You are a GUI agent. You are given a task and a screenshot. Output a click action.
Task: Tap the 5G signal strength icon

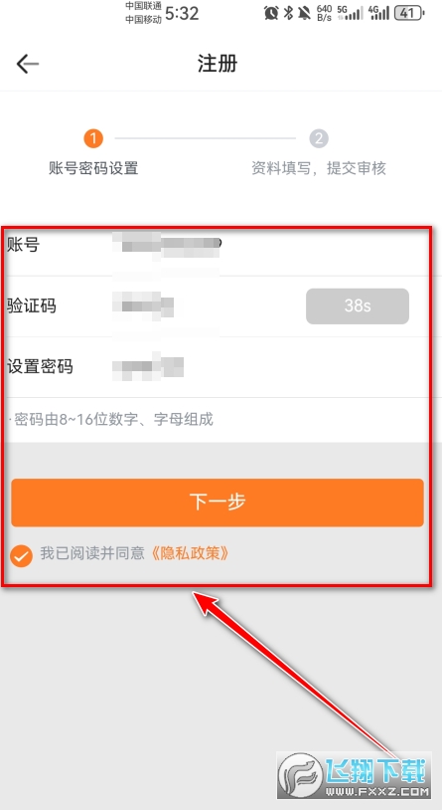point(350,13)
